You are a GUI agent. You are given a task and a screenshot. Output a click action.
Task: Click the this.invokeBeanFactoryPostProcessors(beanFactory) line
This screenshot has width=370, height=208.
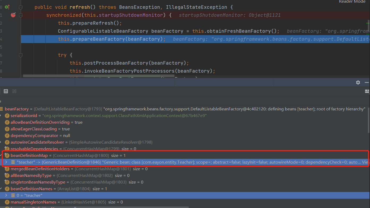[142, 71]
